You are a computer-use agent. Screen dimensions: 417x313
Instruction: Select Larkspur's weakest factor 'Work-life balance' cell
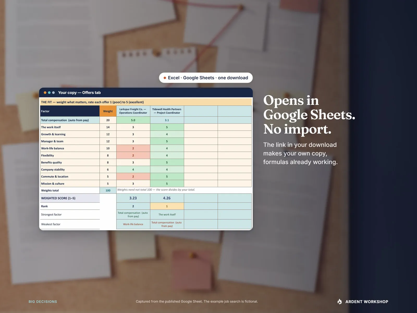[x=133, y=224]
